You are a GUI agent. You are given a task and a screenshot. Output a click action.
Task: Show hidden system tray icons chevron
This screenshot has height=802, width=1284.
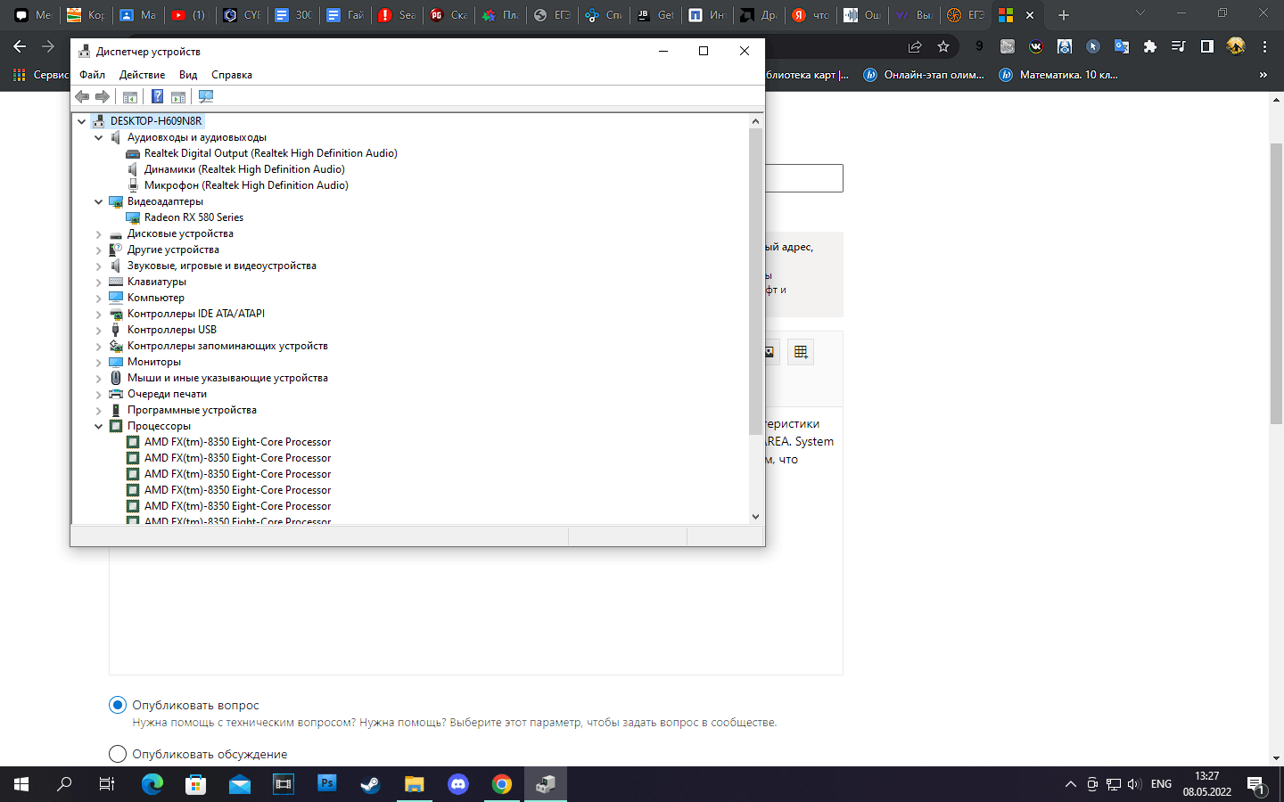coord(1070,784)
